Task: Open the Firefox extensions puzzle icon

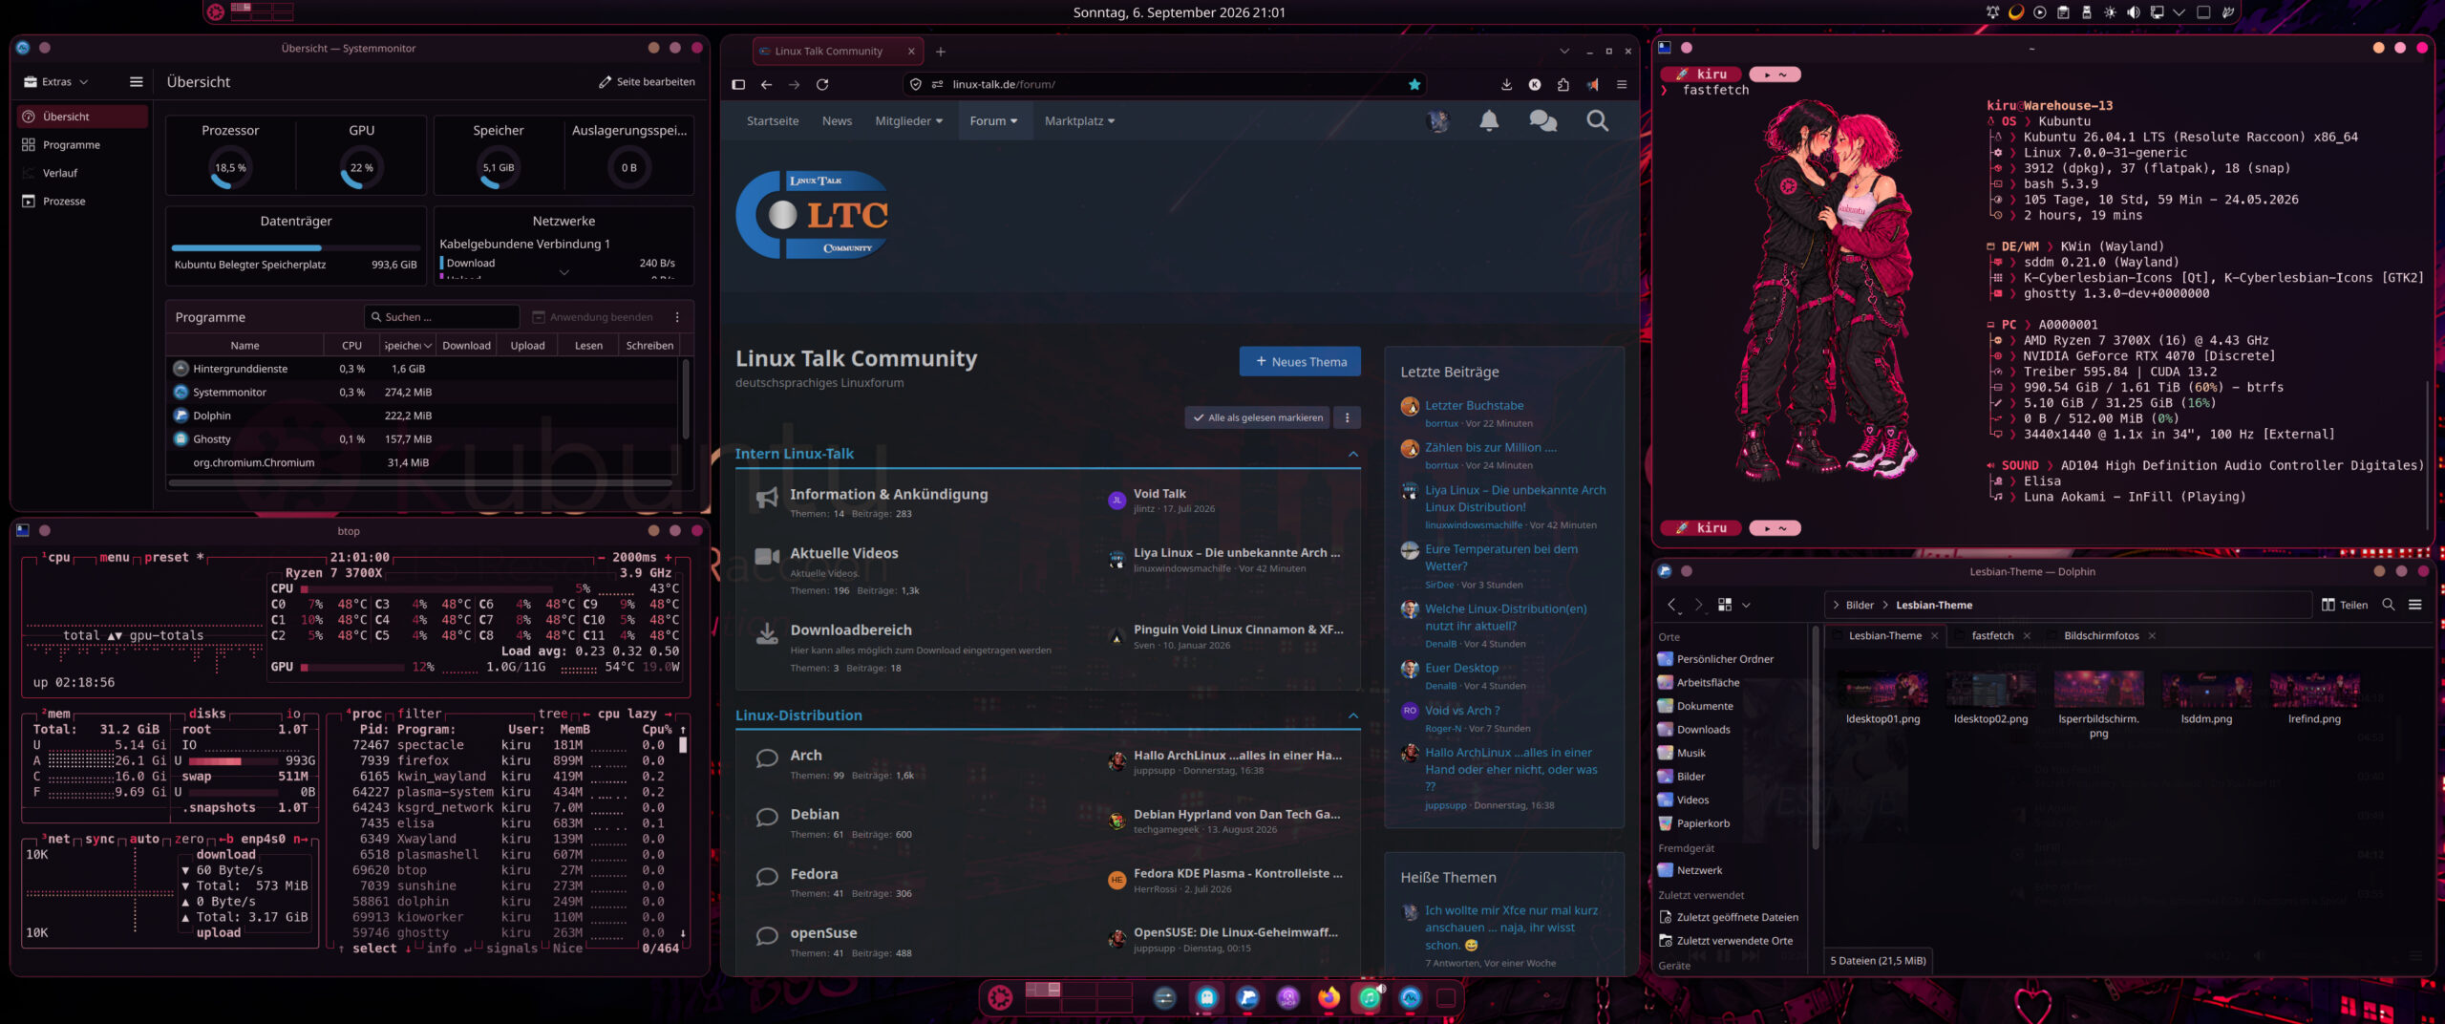Action: click(1563, 85)
